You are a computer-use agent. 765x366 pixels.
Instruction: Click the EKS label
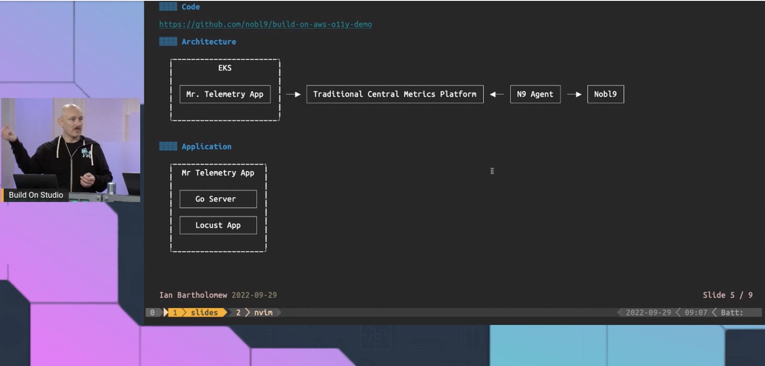click(225, 68)
